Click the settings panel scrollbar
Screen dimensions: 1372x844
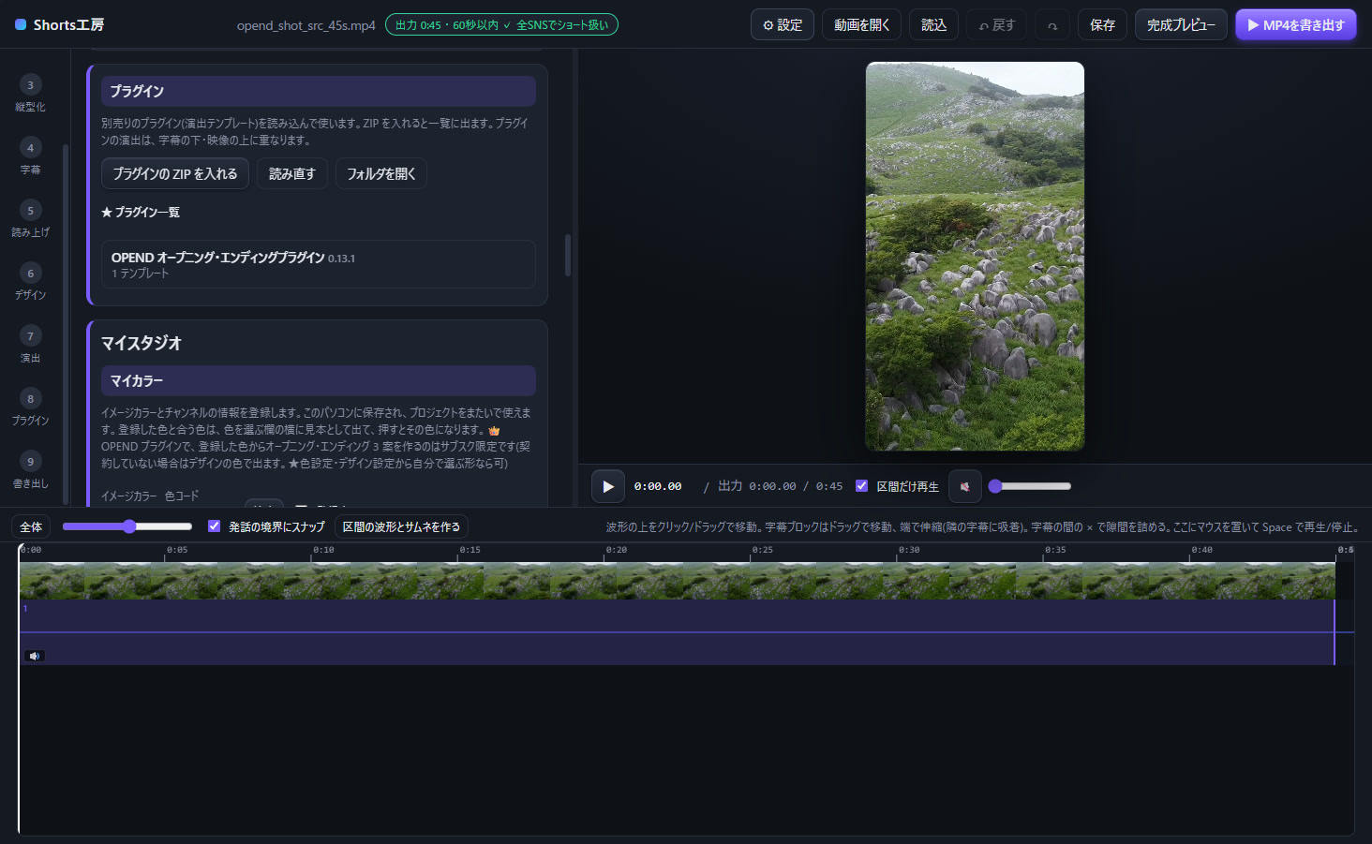(x=568, y=255)
